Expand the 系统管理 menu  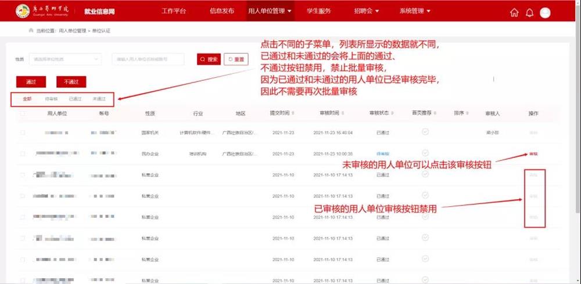pyautogui.click(x=415, y=11)
